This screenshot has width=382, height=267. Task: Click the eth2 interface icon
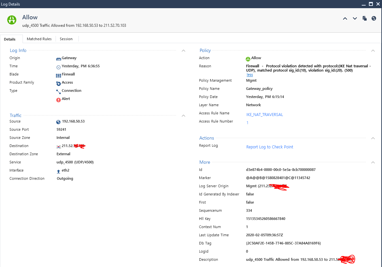click(x=58, y=170)
